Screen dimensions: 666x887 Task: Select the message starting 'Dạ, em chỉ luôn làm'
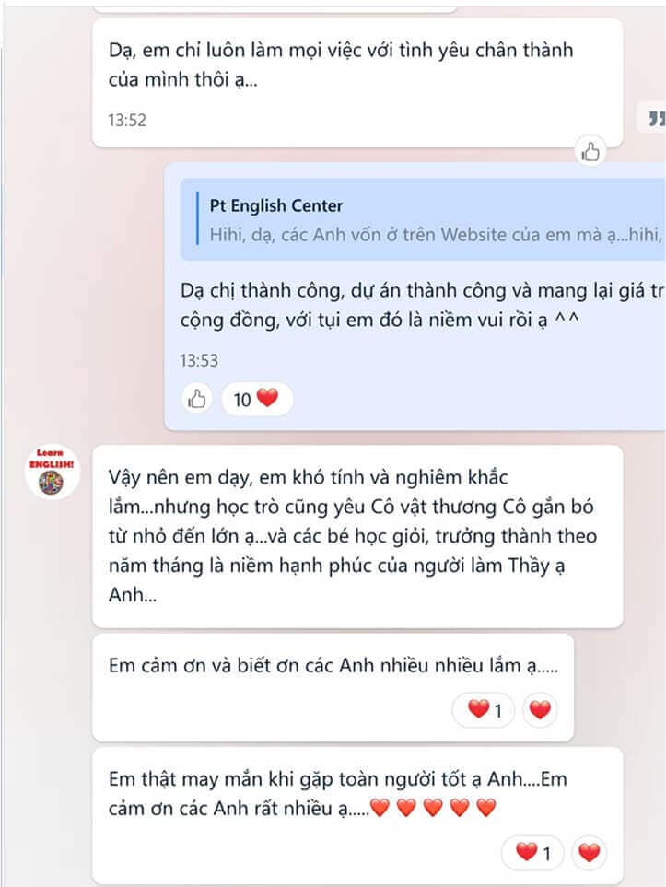coord(357,83)
